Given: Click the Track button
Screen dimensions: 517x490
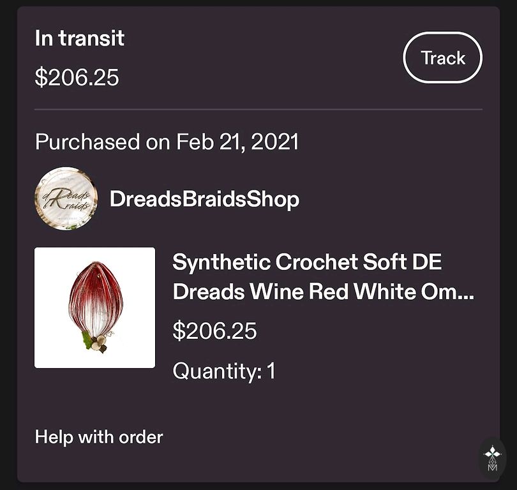Looking at the screenshot, I should pyautogui.click(x=442, y=58).
